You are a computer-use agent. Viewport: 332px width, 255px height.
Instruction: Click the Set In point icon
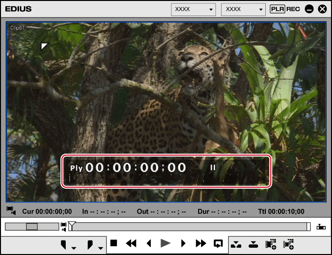pos(63,244)
